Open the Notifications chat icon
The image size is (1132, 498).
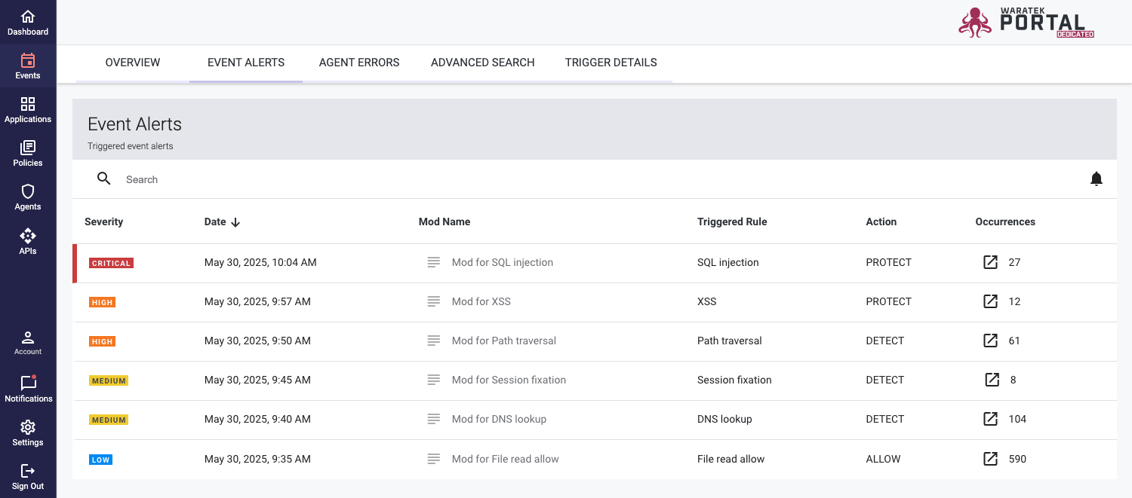[x=28, y=383]
